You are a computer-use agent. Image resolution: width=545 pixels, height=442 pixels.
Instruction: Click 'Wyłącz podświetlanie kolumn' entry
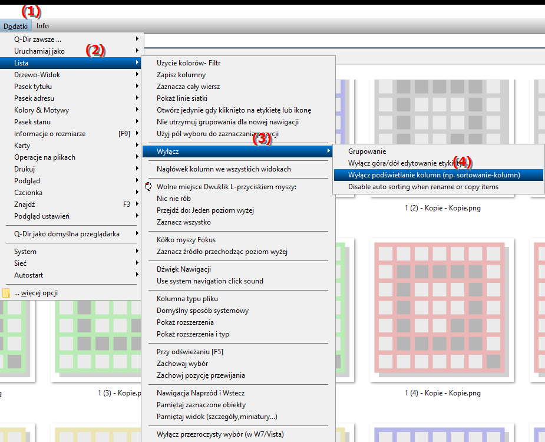pos(438,175)
